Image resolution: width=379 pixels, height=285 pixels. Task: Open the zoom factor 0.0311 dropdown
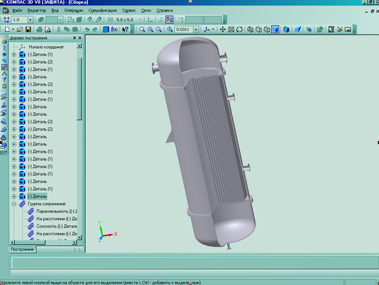click(x=196, y=29)
